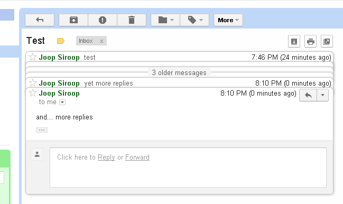Open the dropdown next to reply button
The width and height of the screenshot is (343, 204).
tap(322, 95)
